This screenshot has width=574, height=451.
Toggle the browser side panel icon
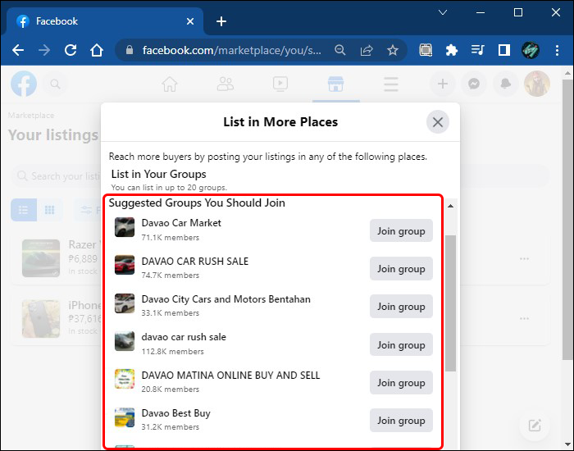tap(504, 50)
